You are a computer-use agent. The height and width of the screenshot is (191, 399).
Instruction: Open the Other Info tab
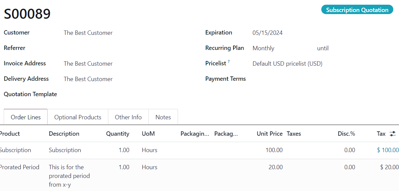pos(128,117)
